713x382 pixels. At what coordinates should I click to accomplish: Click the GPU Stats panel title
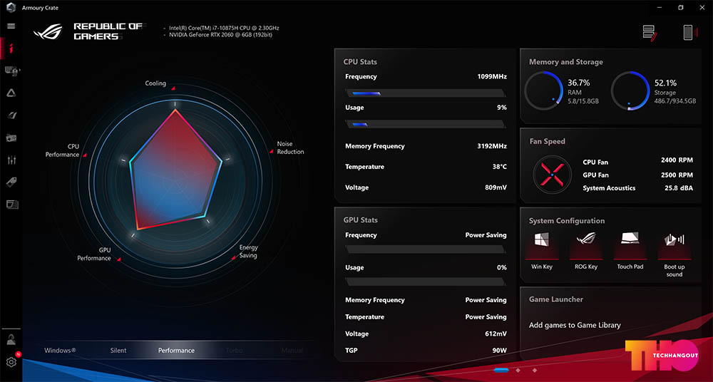(x=361, y=220)
